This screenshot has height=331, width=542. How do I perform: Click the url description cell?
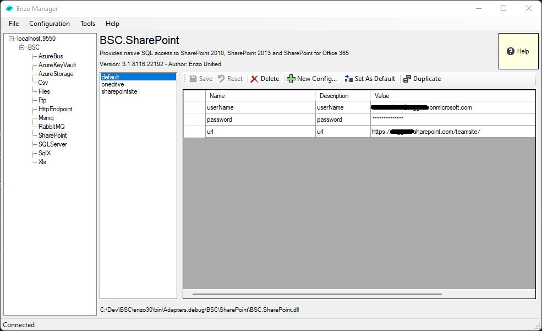tap(343, 132)
